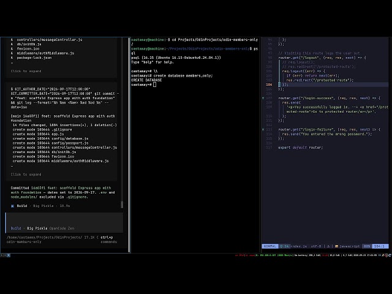Click the 'Committed' summary message in OpenCode
The width and height of the screenshot is (392, 294).
pyautogui.click(x=62, y=192)
